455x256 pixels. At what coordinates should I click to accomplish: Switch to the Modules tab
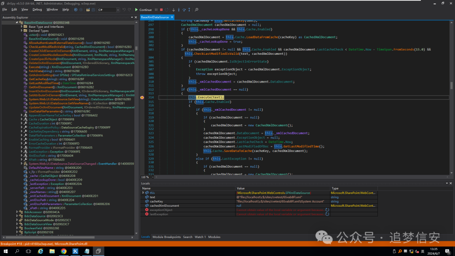click(214, 237)
